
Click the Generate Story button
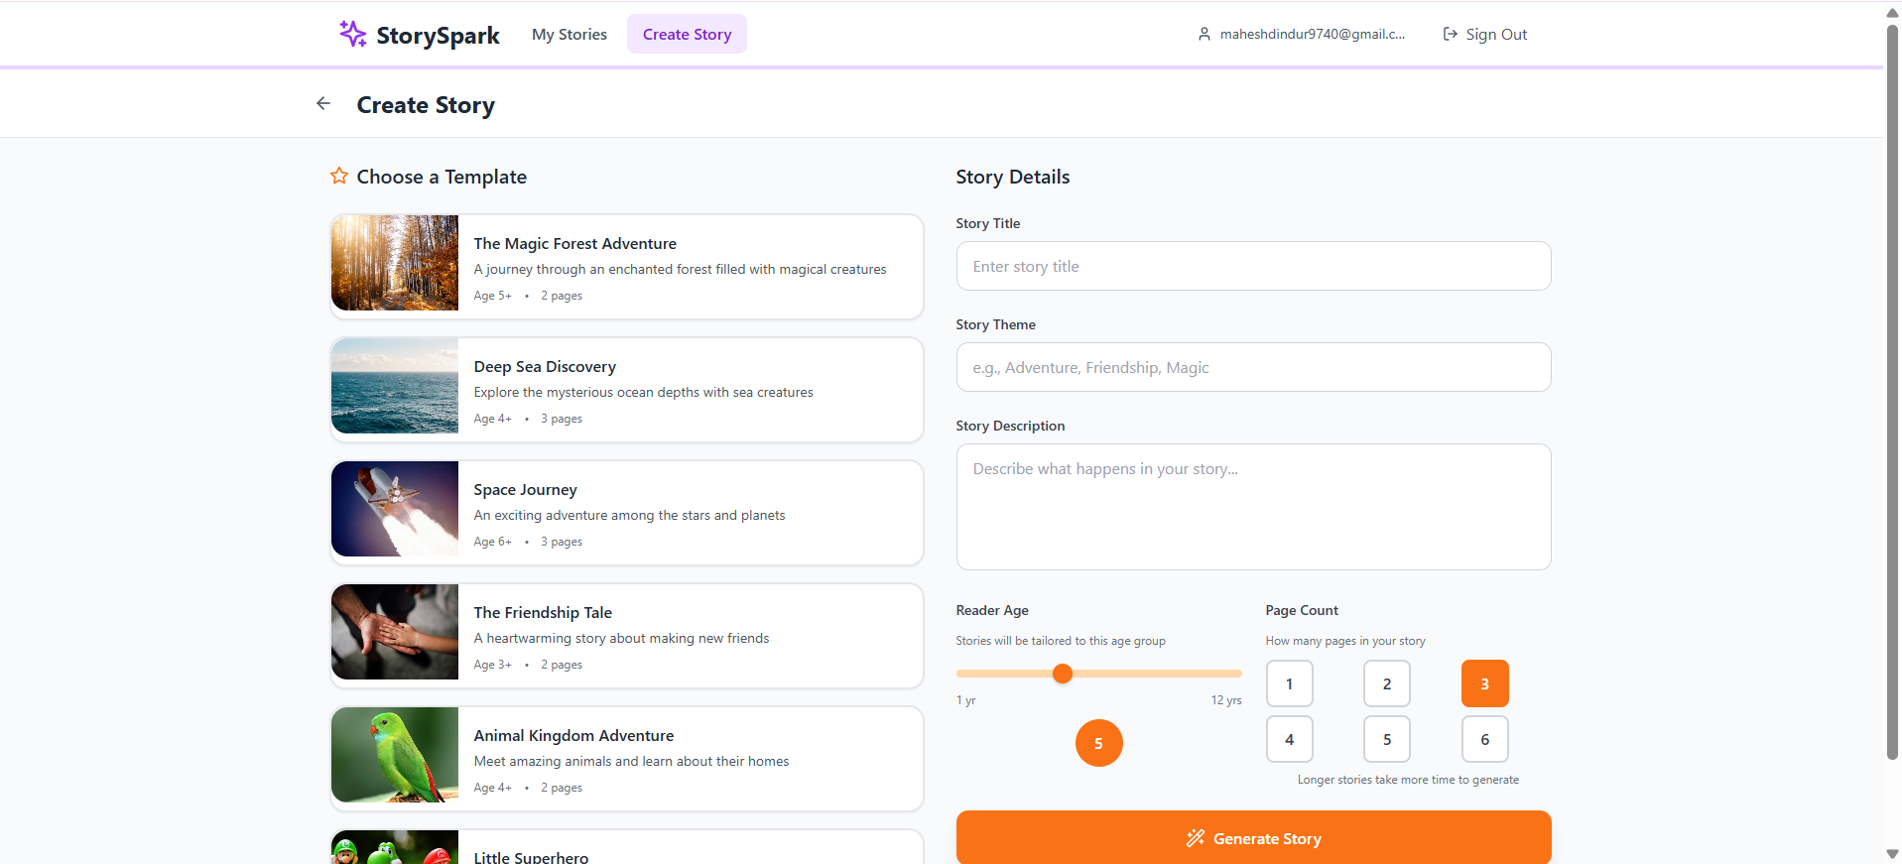pos(1253,838)
